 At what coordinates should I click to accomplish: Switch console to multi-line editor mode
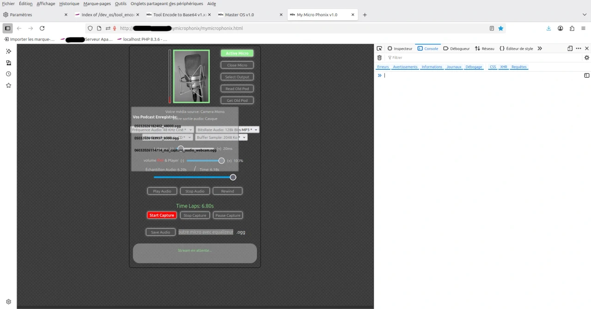[587, 75]
